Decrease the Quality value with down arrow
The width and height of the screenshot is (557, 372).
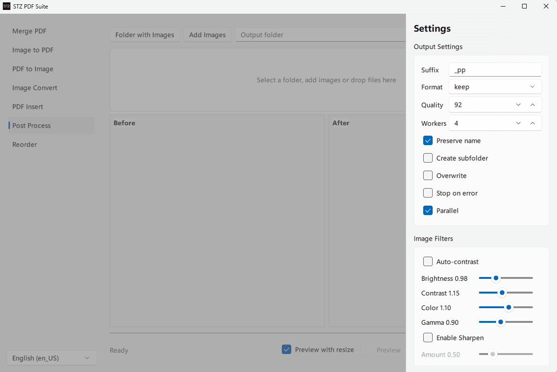[x=518, y=105]
